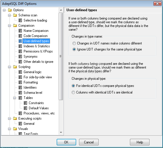The image size is (163, 148).
Task: Open the Selective loading options page
Action: tap(35, 20)
